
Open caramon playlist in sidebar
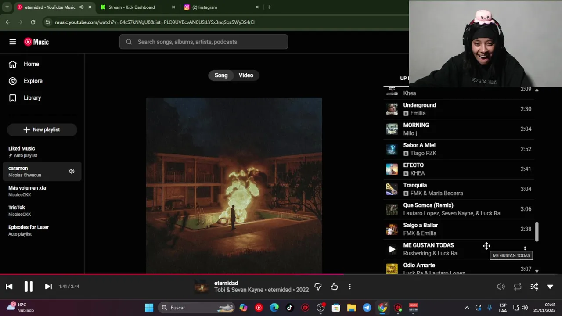pyautogui.click(x=42, y=172)
